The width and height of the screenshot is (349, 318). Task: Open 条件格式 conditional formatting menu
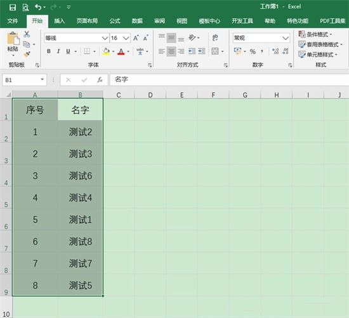(315, 34)
